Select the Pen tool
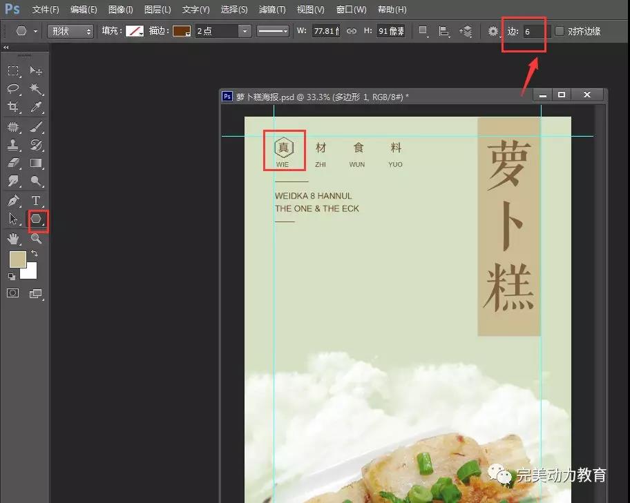The height and width of the screenshot is (503, 630). [x=13, y=201]
